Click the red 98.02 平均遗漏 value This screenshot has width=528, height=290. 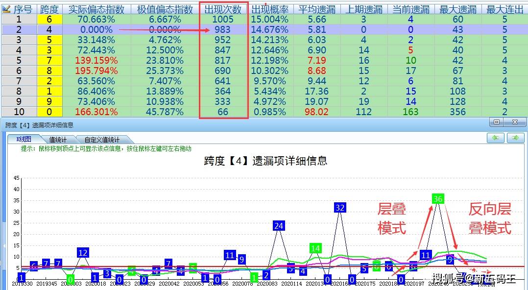pyautogui.click(x=316, y=112)
